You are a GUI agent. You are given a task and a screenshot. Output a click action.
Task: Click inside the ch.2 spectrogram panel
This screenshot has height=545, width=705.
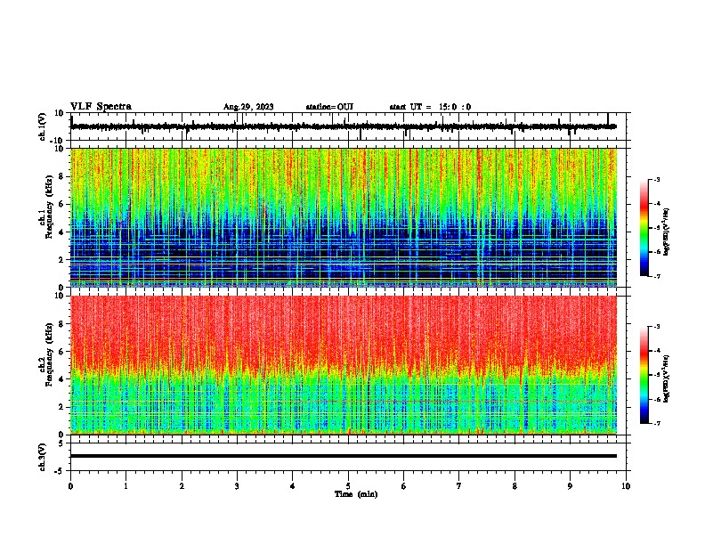[x=344, y=365]
